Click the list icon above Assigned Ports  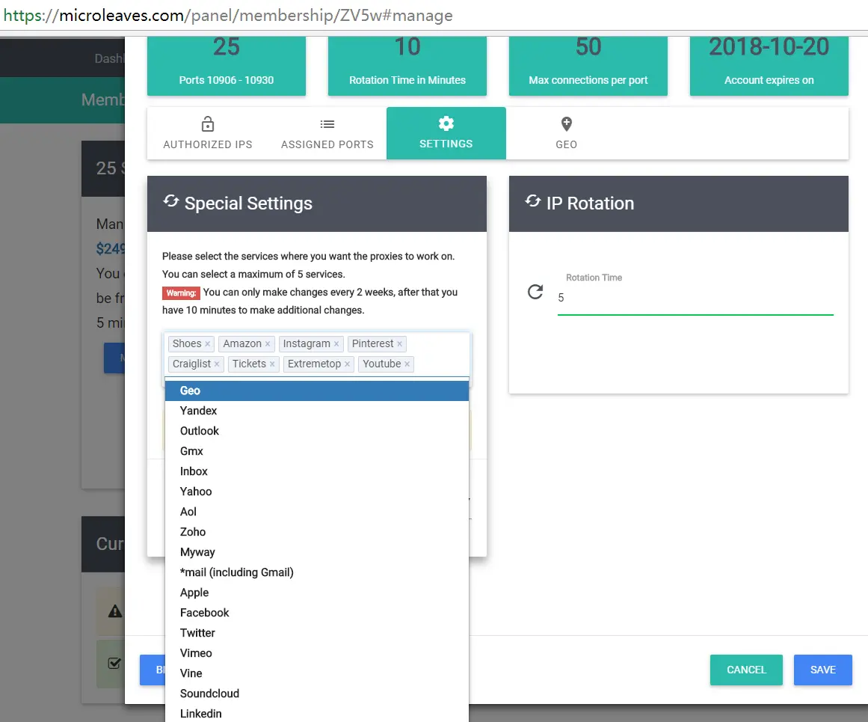(x=327, y=124)
